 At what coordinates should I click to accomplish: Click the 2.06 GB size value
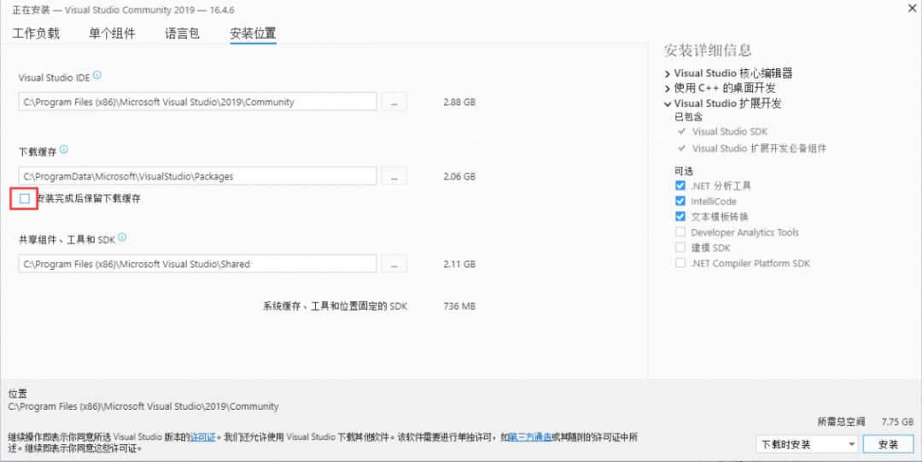coord(459,176)
